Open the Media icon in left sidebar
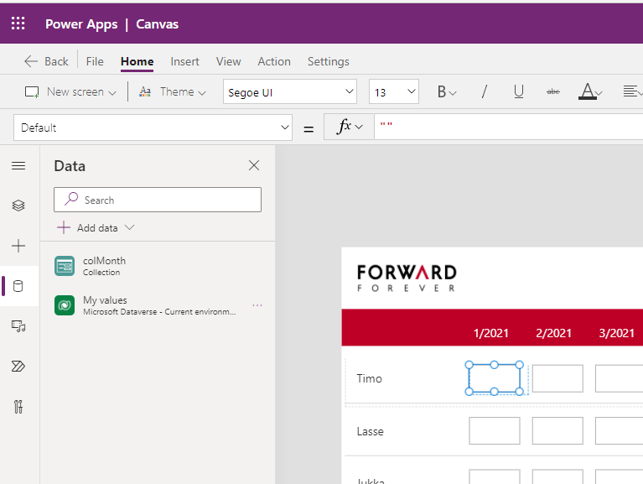 point(18,326)
